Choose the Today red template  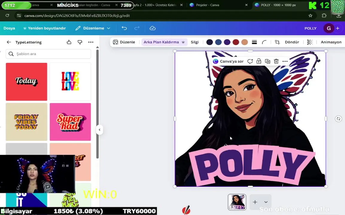pyautogui.click(x=26, y=82)
